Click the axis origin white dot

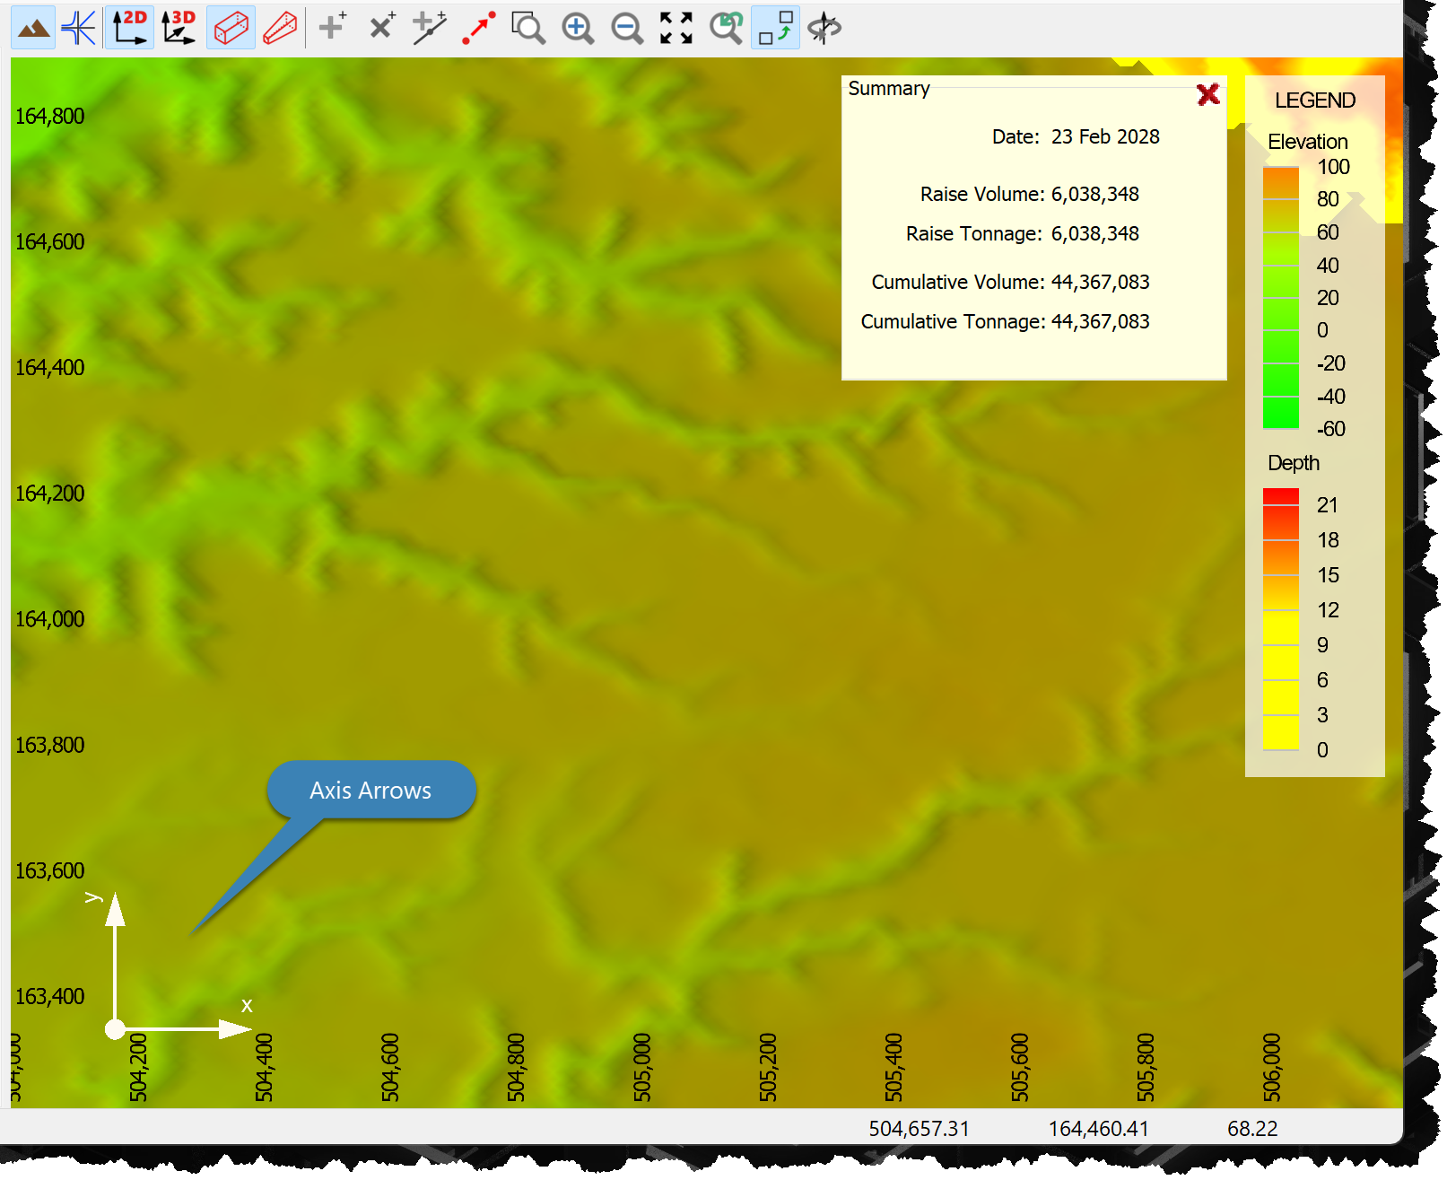tap(115, 1029)
